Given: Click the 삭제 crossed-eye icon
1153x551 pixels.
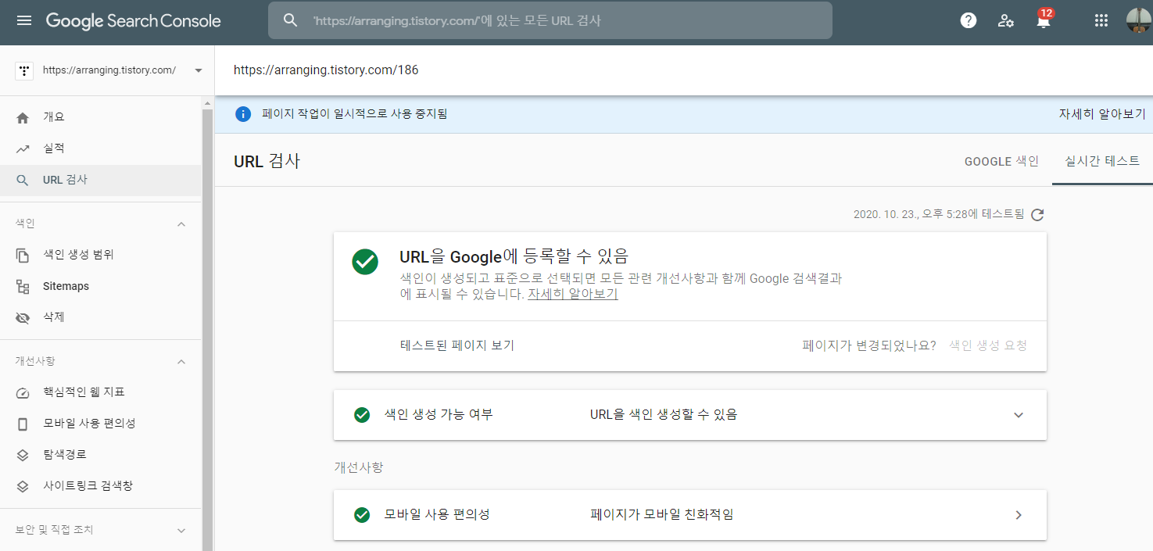Looking at the screenshot, I should (x=23, y=317).
